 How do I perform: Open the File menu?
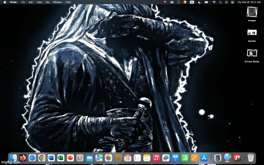(23, 2)
